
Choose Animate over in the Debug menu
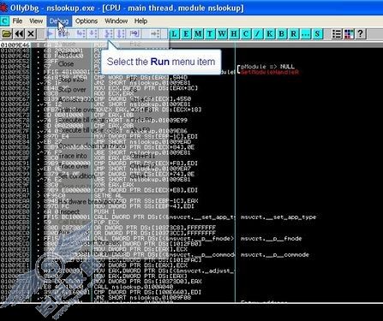click(x=107, y=110)
